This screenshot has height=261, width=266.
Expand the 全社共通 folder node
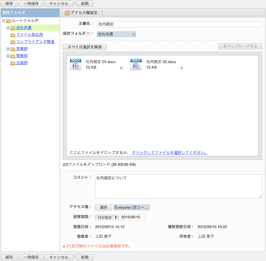(8, 28)
